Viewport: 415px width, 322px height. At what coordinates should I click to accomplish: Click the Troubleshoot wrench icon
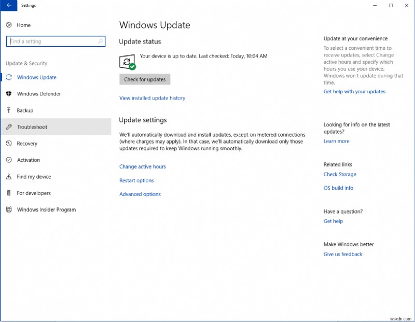click(x=9, y=127)
